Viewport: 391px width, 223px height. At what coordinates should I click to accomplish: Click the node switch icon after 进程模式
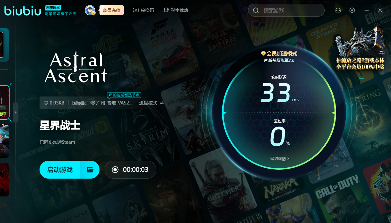tap(162, 103)
